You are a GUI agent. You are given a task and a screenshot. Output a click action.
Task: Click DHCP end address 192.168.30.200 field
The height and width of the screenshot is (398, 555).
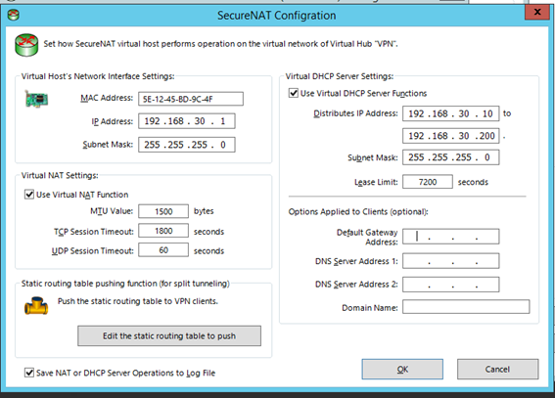click(450, 136)
